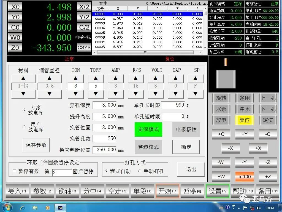Increase TON with up arrow

coord(76,79)
